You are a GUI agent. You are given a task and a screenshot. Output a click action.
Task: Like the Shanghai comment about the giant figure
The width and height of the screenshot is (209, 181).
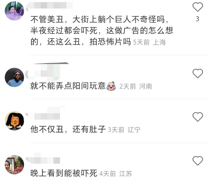coord(198,7)
